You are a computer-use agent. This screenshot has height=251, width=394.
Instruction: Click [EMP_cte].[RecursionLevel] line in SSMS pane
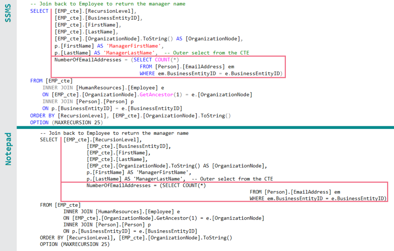click(95, 11)
